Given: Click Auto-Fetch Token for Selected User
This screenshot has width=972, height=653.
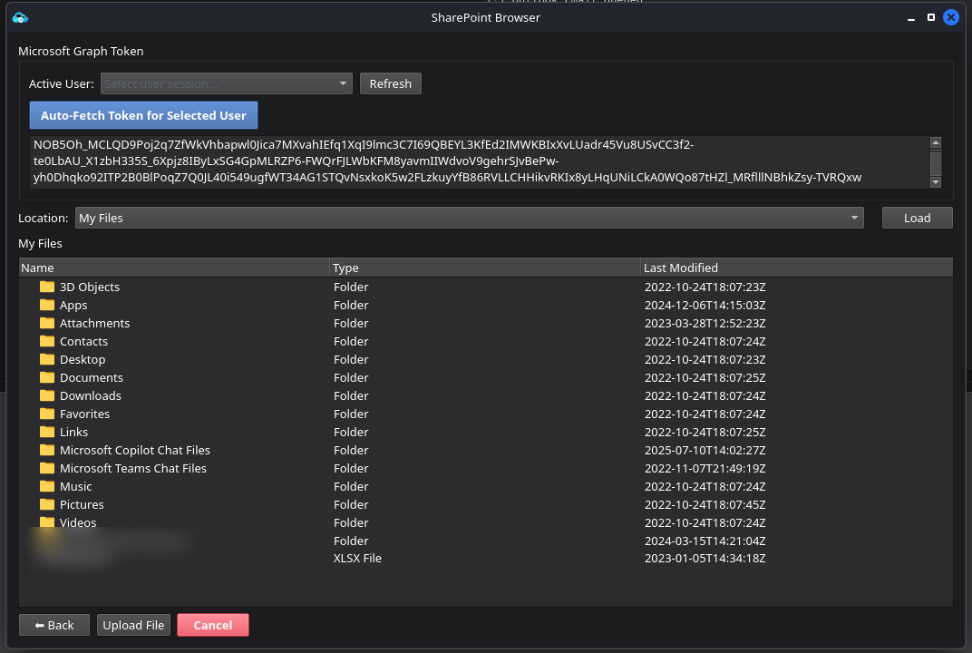Looking at the screenshot, I should (144, 115).
